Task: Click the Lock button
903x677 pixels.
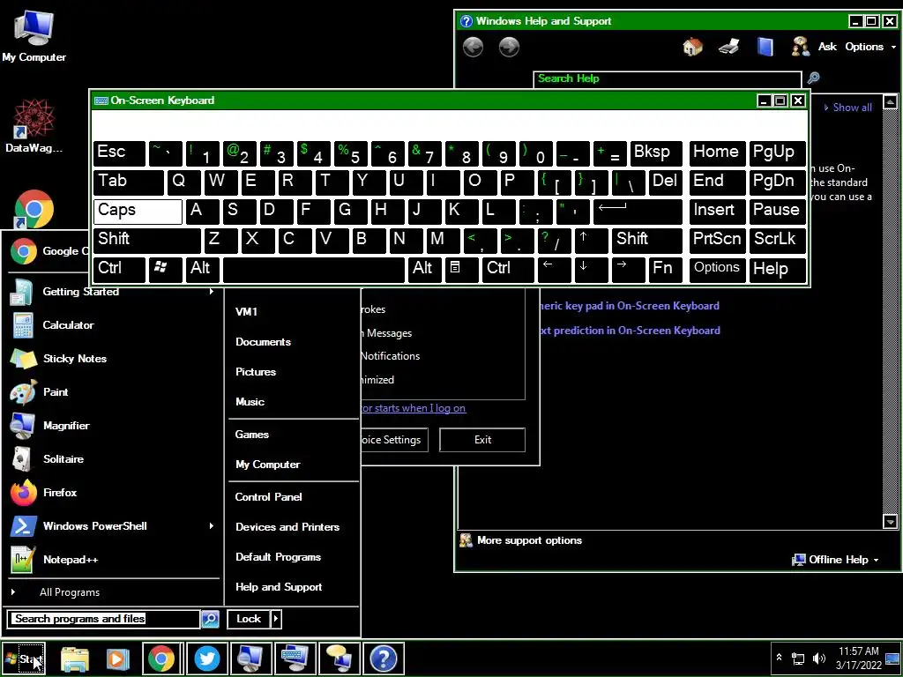Action: click(249, 619)
